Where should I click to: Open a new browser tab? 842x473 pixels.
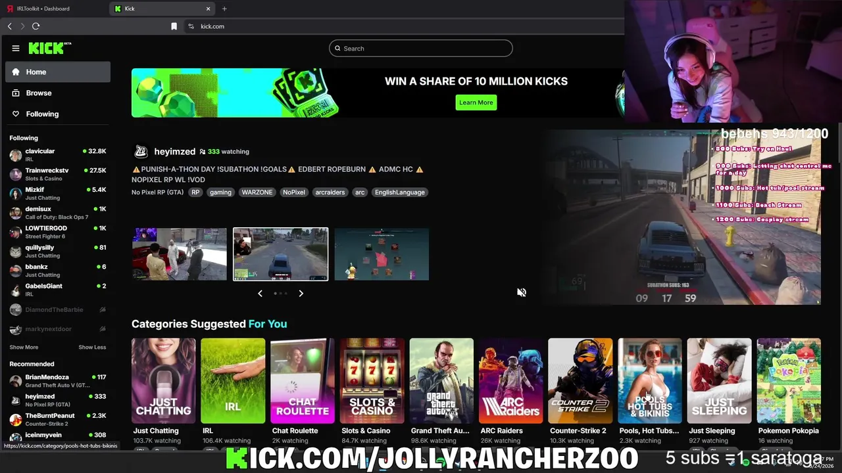pos(224,9)
